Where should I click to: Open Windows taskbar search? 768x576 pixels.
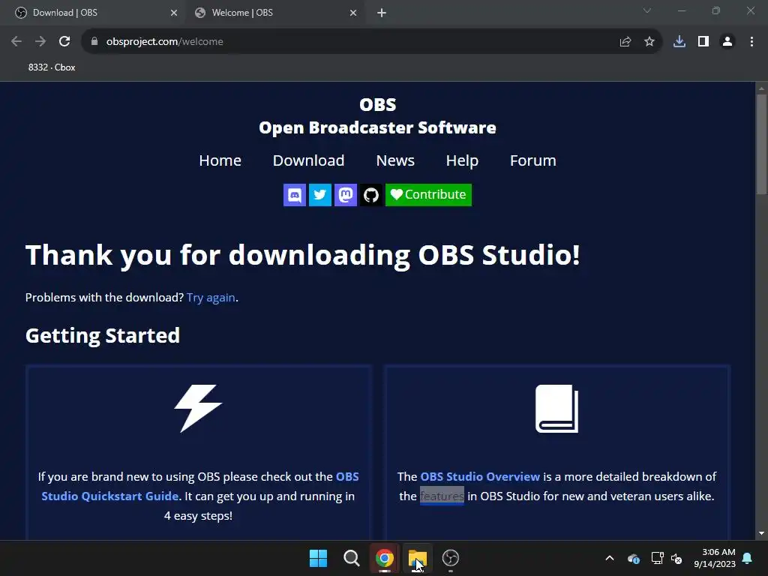(351, 558)
